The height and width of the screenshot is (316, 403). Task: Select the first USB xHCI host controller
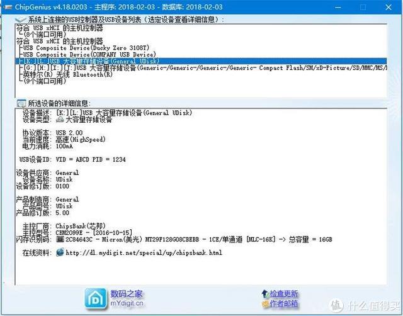[x=59, y=28]
